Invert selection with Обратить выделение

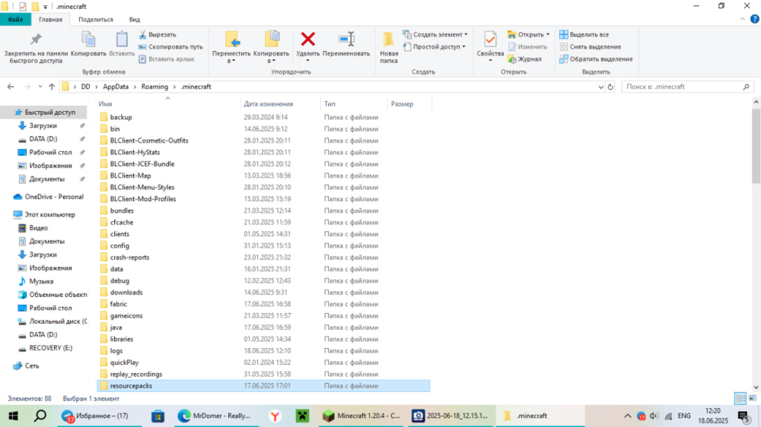tap(596, 59)
